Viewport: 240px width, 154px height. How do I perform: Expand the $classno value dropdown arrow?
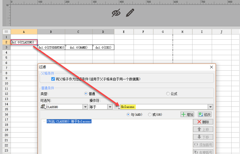pos(210,107)
